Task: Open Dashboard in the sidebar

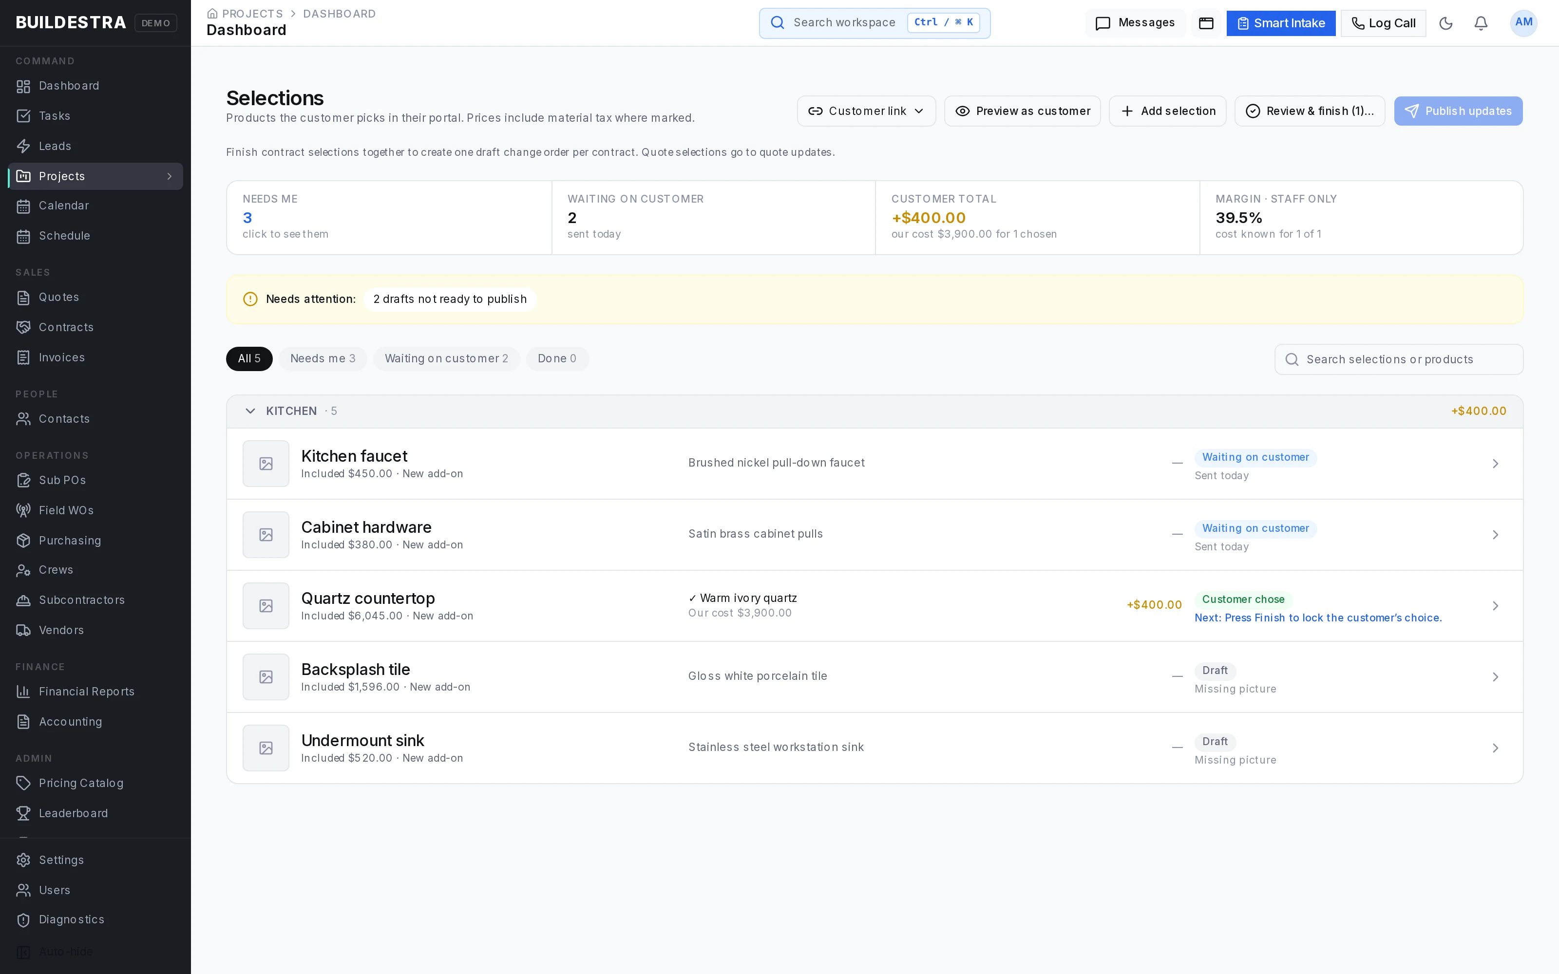Action: click(95, 86)
